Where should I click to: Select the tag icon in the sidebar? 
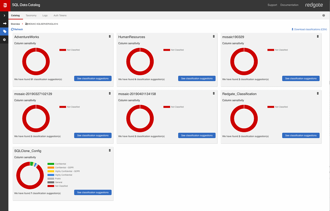click(x=5, y=32)
